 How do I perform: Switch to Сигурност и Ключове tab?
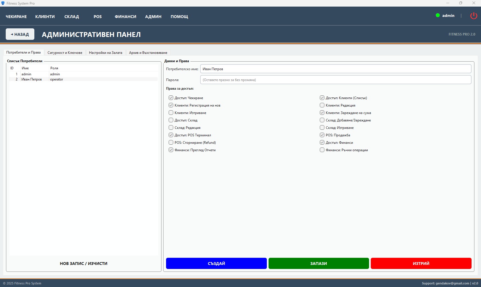65,53
